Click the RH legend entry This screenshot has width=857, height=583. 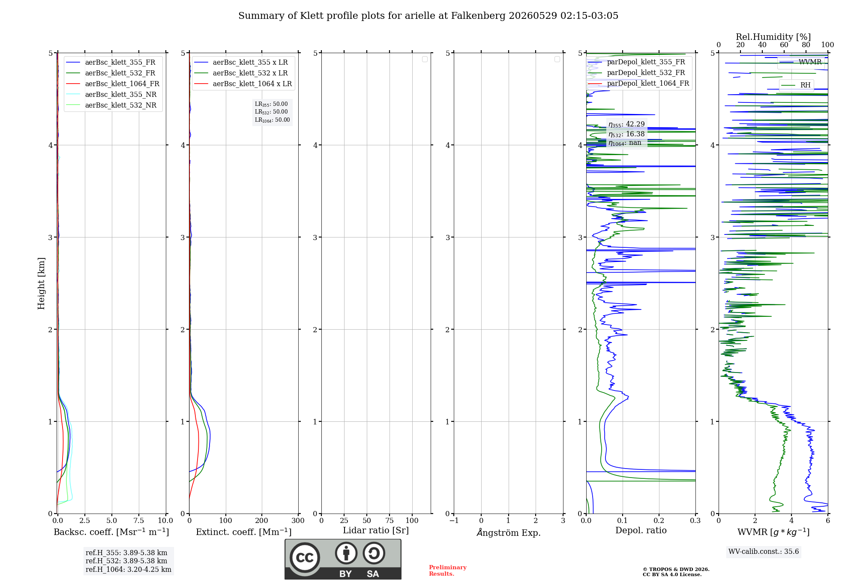tap(796, 85)
